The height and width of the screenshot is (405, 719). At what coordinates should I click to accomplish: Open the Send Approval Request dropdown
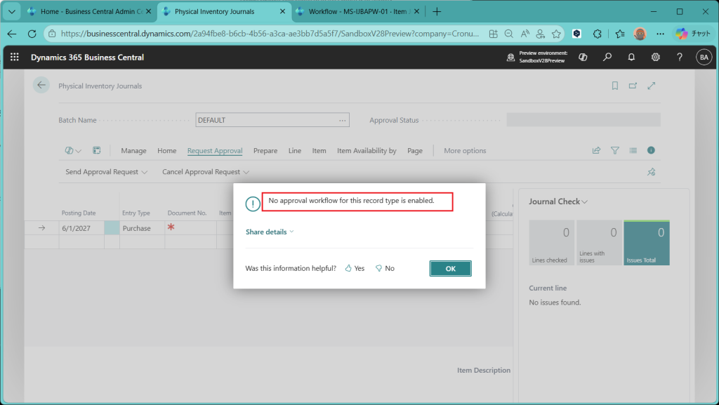pyautogui.click(x=106, y=172)
